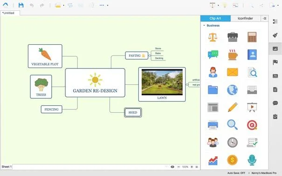The height and width of the screenshot is (176, 282).
Task: Open the Outline sidebar panel icon
Action: 275,21
